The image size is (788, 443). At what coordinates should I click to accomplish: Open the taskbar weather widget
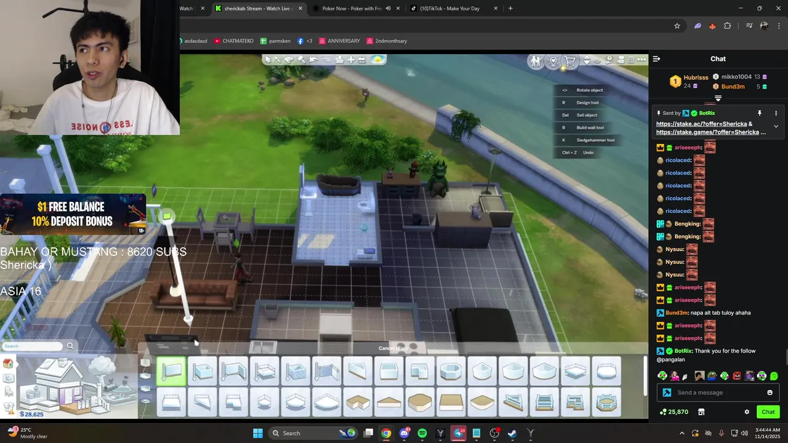click(26, 433)
